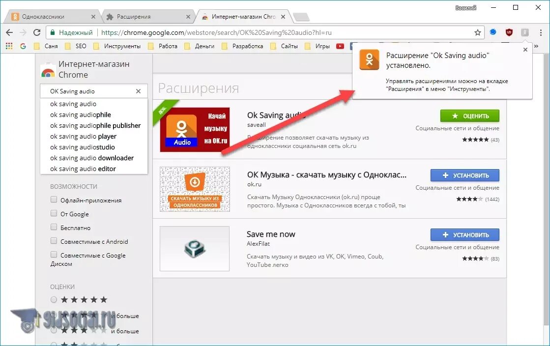Open the SEO bookmarks folder

pos(76,46)
